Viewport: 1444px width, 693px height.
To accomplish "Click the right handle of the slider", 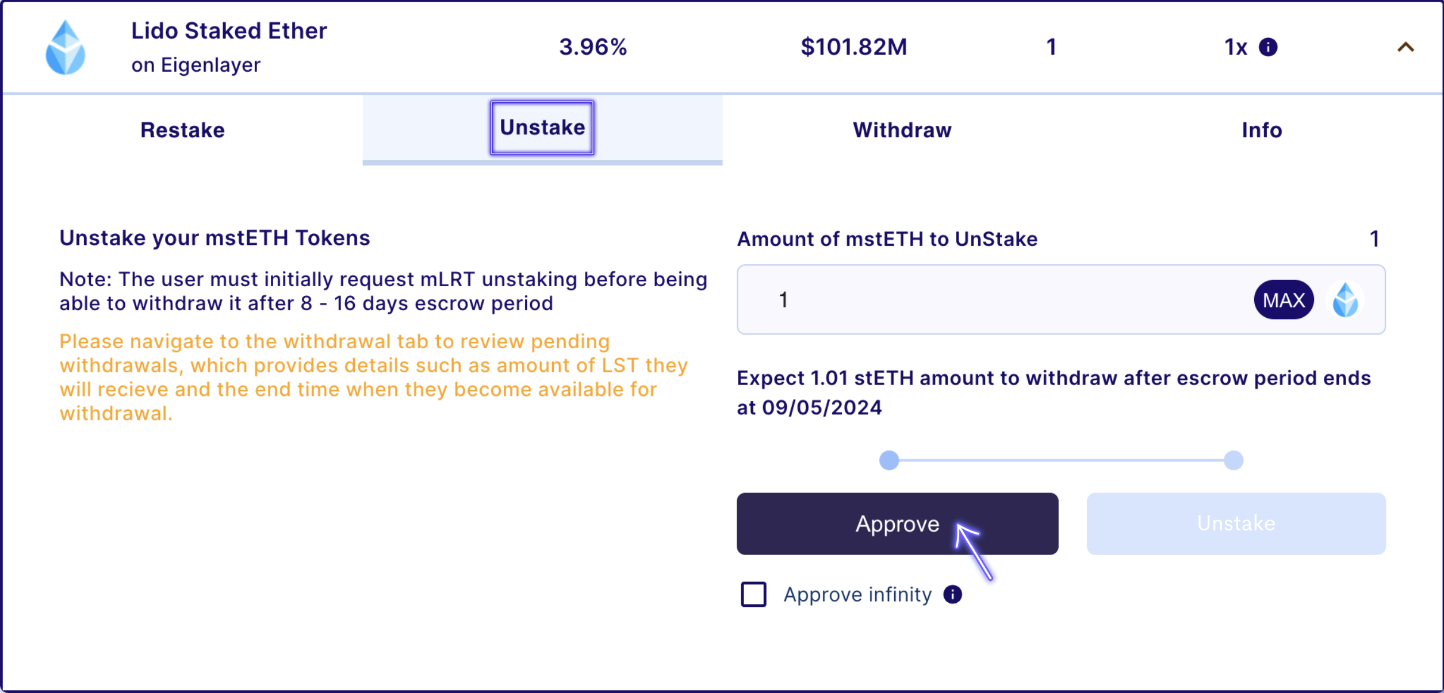I will tap(1233, 460).
